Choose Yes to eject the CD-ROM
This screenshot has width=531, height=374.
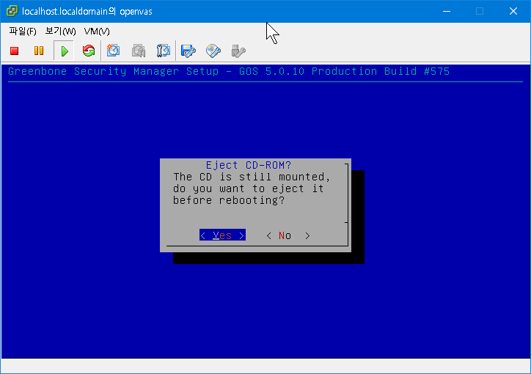coord(222,235)
